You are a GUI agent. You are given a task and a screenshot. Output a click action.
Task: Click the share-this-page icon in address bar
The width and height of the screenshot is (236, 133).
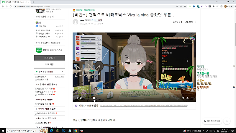coord(181,7)
